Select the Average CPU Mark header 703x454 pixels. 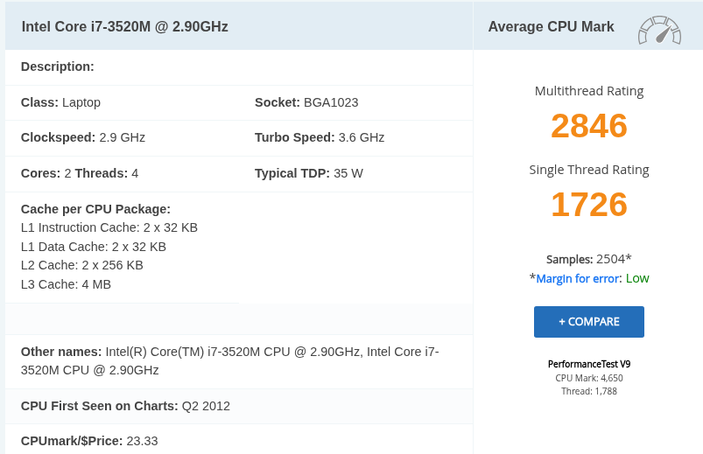(x=551, y=27)
